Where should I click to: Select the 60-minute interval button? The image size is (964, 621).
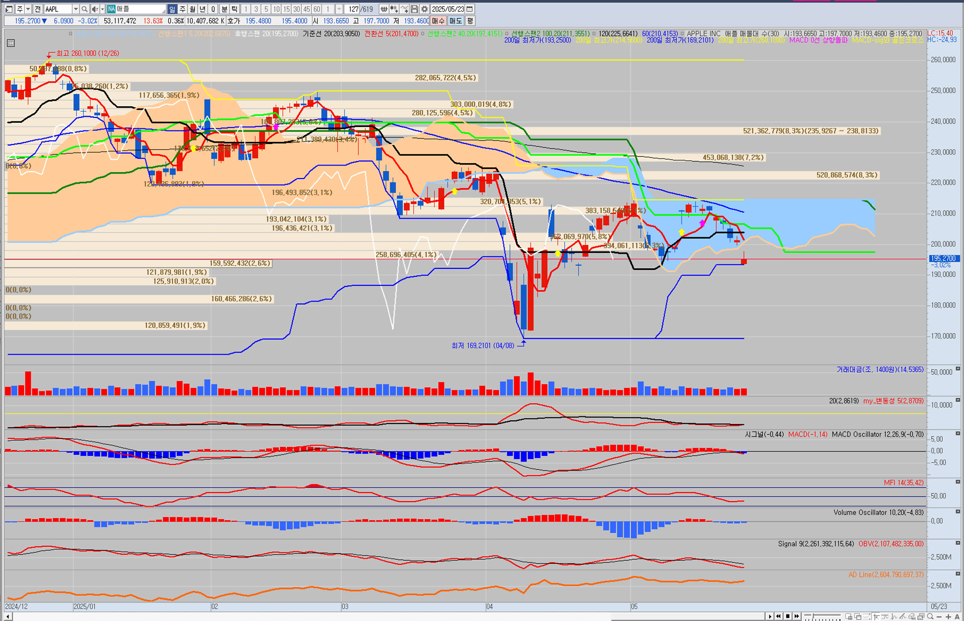[316, 9]
